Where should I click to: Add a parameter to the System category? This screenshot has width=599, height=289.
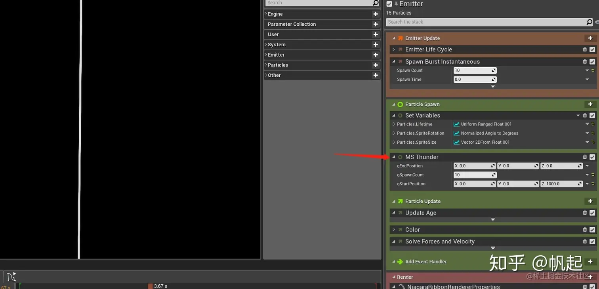[376, 45]
